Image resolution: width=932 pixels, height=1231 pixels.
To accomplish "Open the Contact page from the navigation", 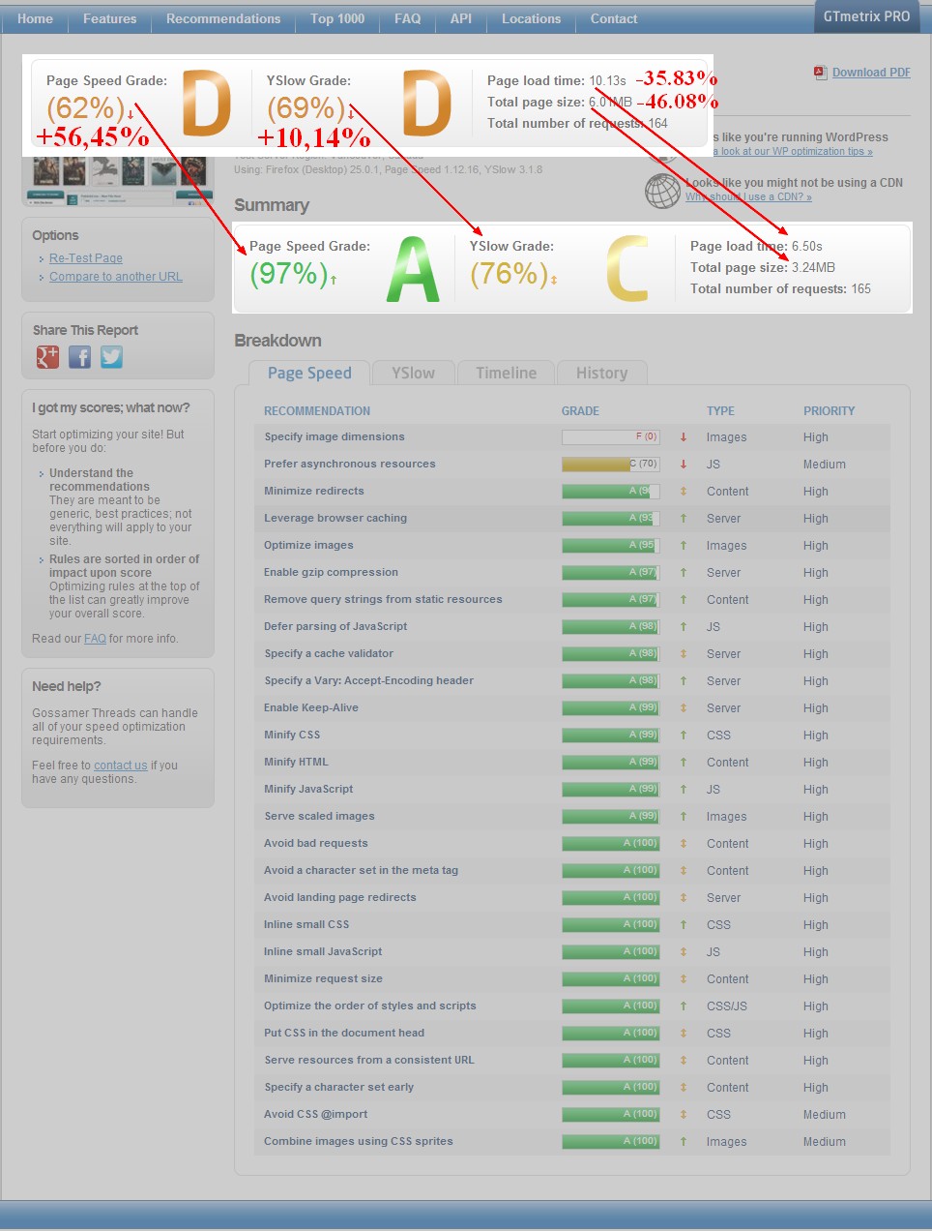I will click(614, 18).
